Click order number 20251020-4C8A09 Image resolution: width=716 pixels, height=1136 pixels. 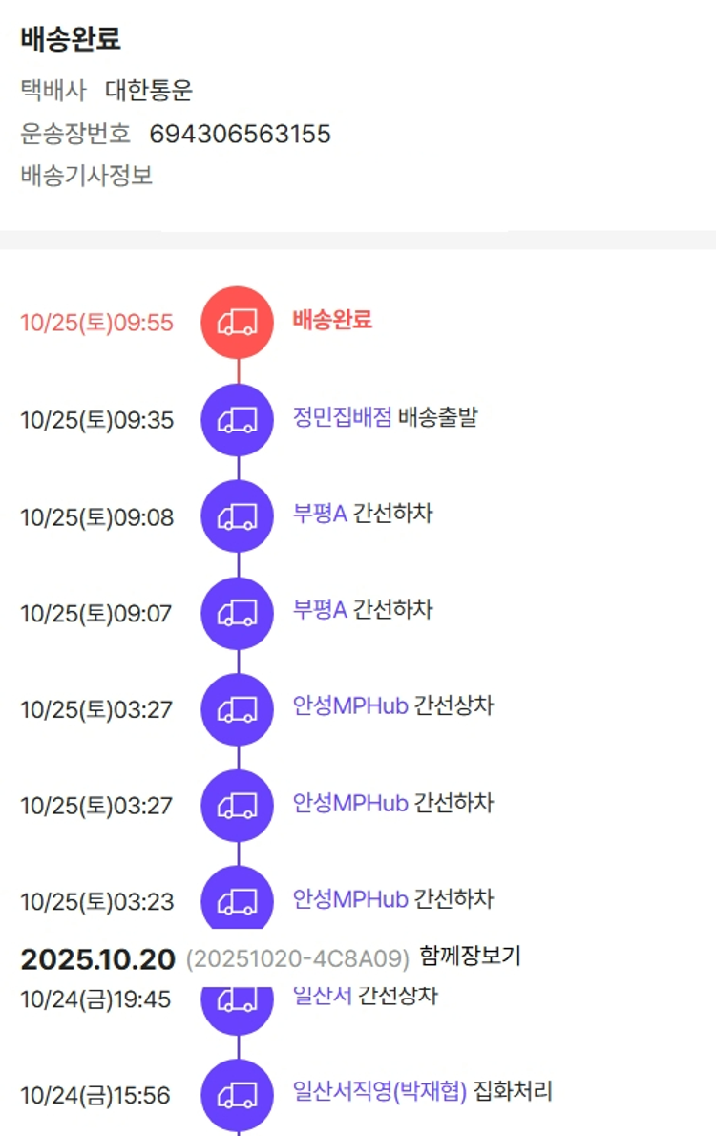pyautogui.click(x=297, y=957)
